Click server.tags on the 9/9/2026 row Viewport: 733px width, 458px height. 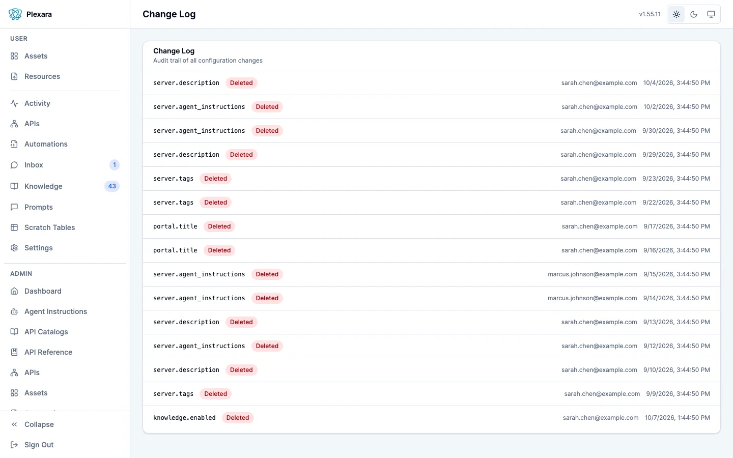[173, 394]
